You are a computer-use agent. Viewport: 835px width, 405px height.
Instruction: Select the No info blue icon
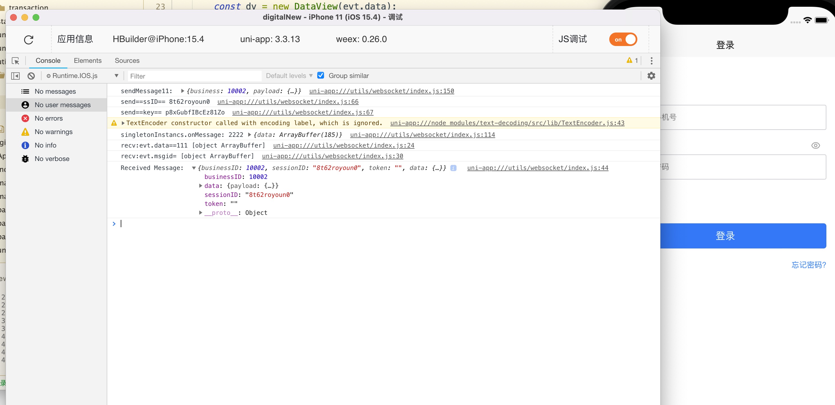(x=25, y=145)
